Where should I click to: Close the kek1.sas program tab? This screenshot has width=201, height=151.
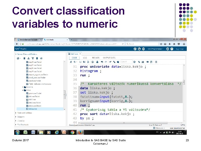pos(80,54)
